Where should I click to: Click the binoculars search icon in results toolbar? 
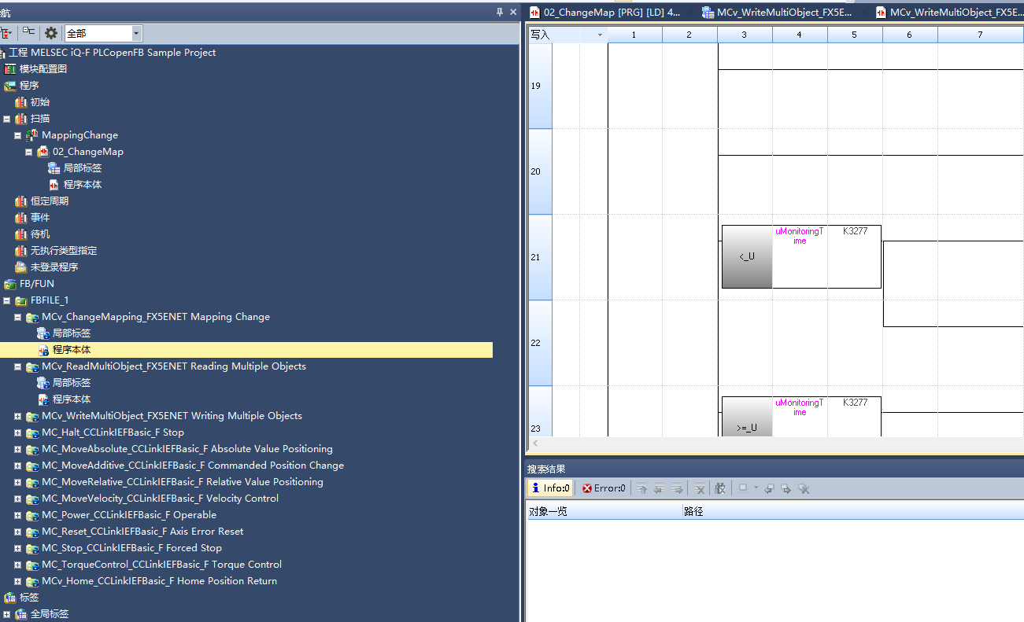pos(719,488)
